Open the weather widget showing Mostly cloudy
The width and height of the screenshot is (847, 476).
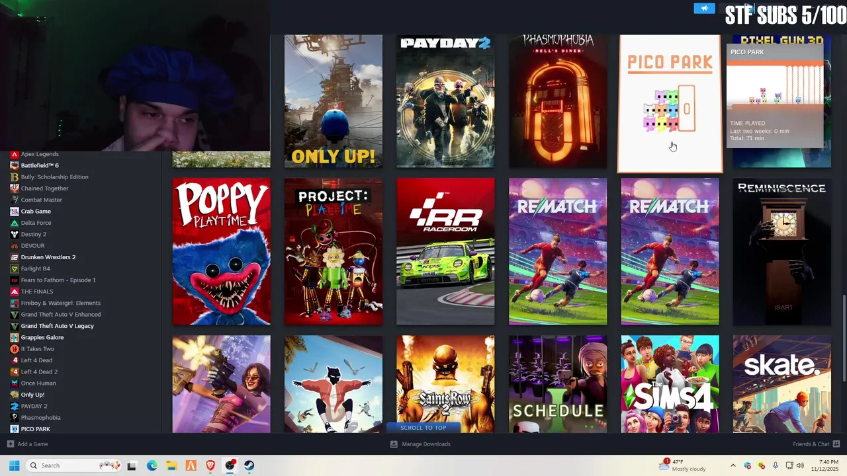coord(682,465)
